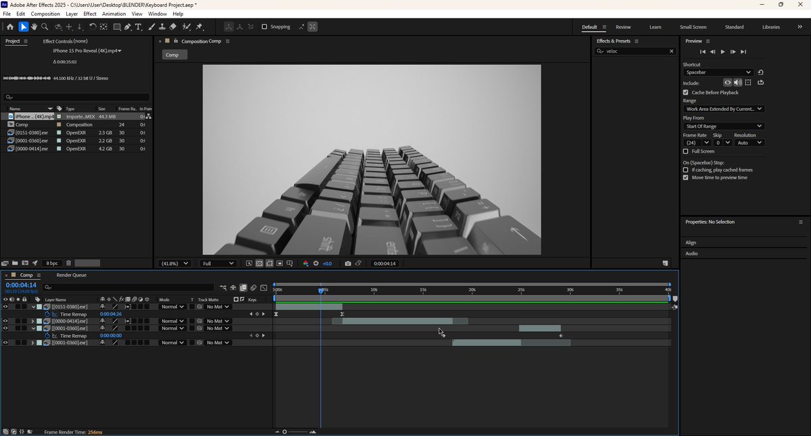Open the viewer magnification 41.8% dropdown
Screen dimensions: 811x436
click(176, 264)
